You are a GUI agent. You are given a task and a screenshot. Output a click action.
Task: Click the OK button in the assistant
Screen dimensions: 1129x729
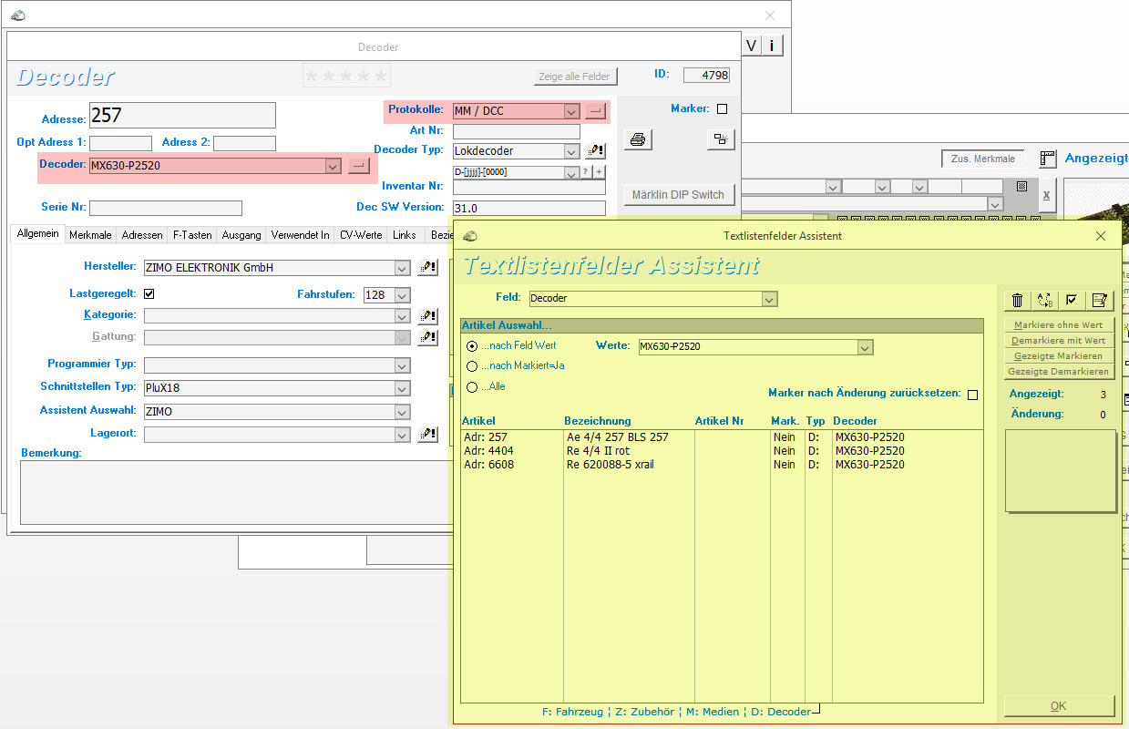[x=1059, y=706]
